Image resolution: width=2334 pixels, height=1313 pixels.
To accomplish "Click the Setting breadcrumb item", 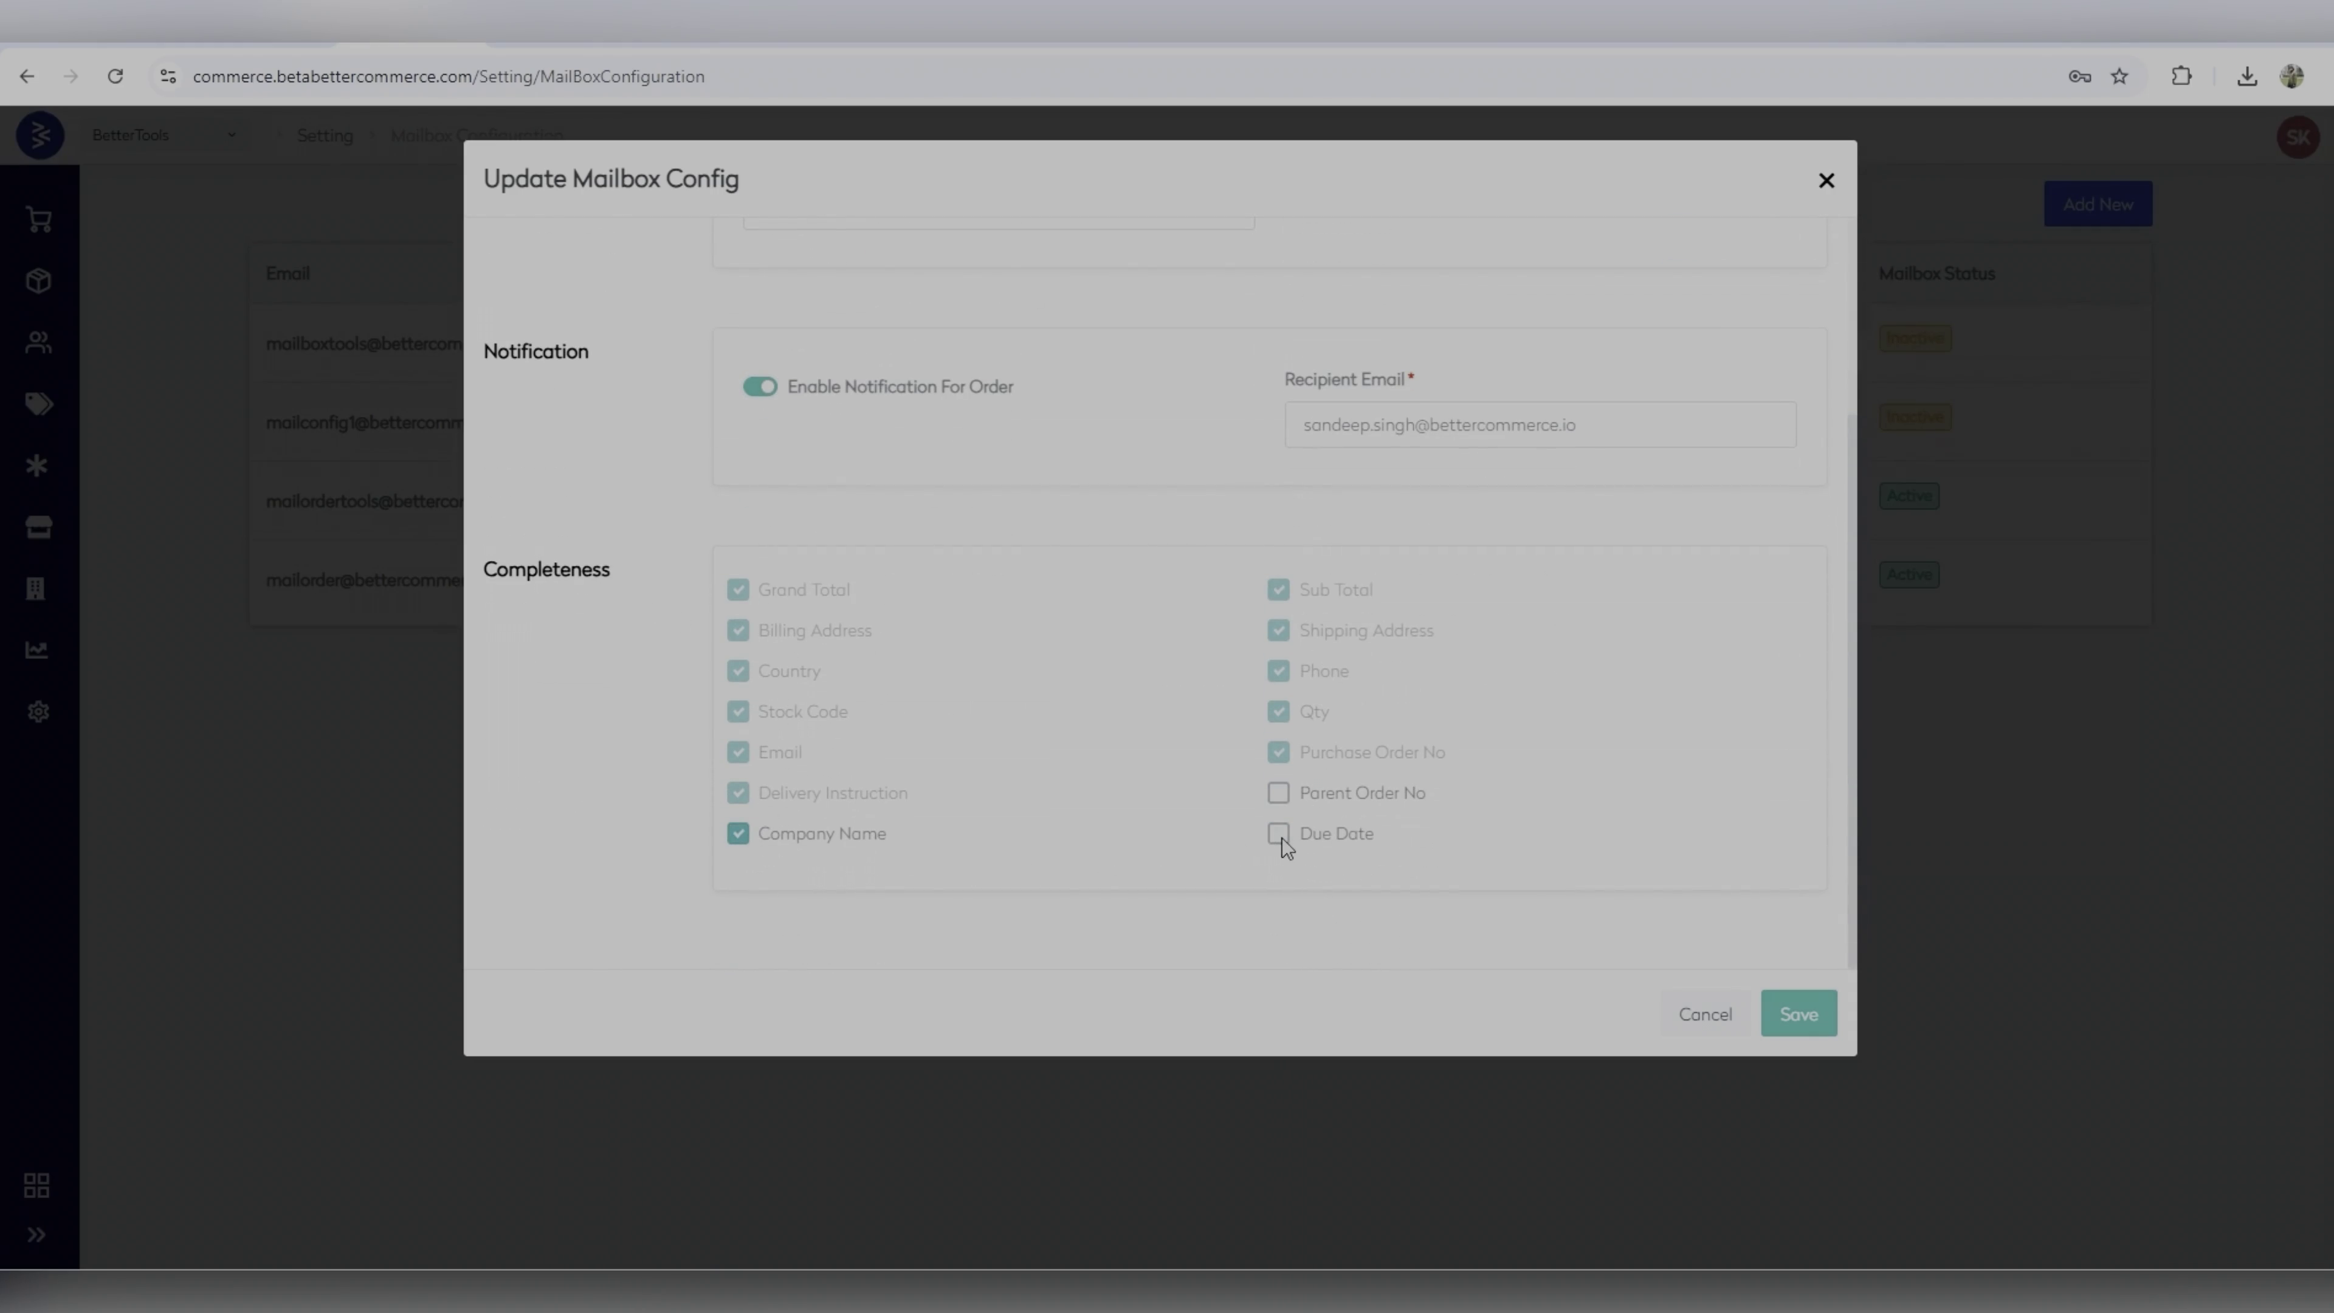I will [x=325, y=135].
